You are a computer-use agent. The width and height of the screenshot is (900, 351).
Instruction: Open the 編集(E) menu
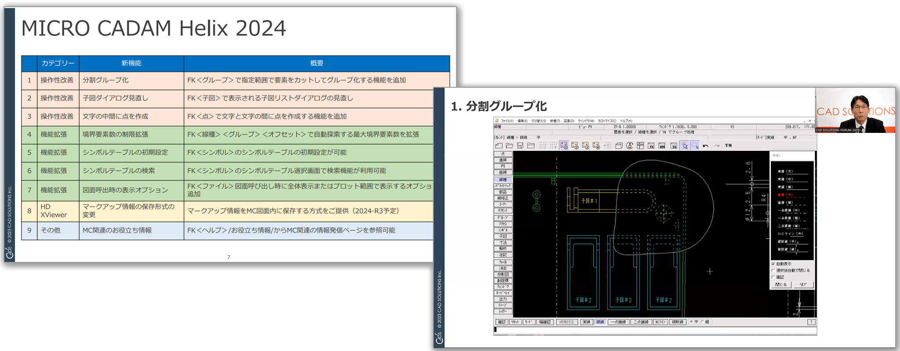point(522,121)
